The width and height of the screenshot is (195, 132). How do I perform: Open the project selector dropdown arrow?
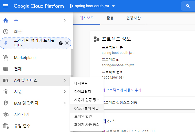coord(113,6)
